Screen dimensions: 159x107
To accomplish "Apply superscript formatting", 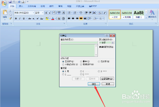I will [x=38, y=19].
